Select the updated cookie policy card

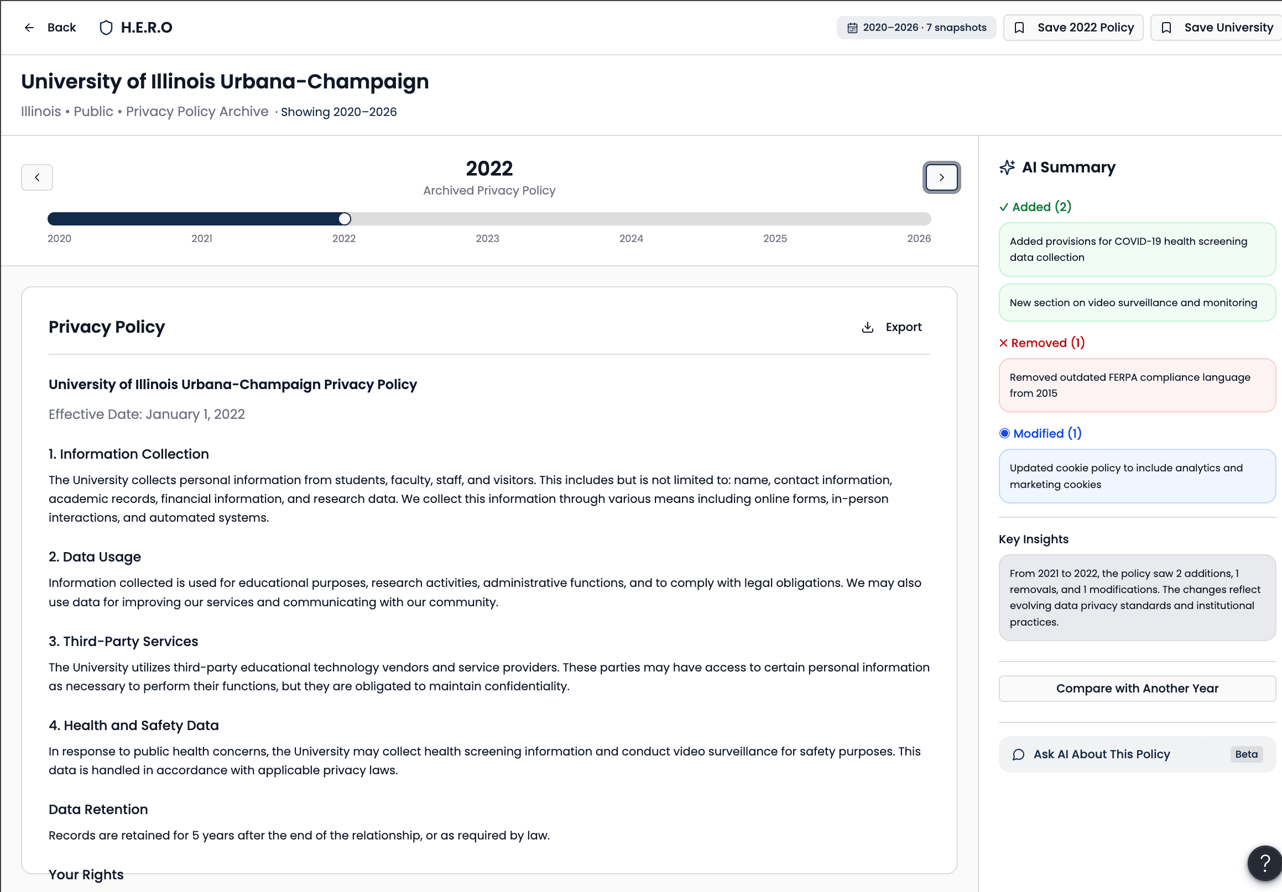click(x=1137, y=476)
